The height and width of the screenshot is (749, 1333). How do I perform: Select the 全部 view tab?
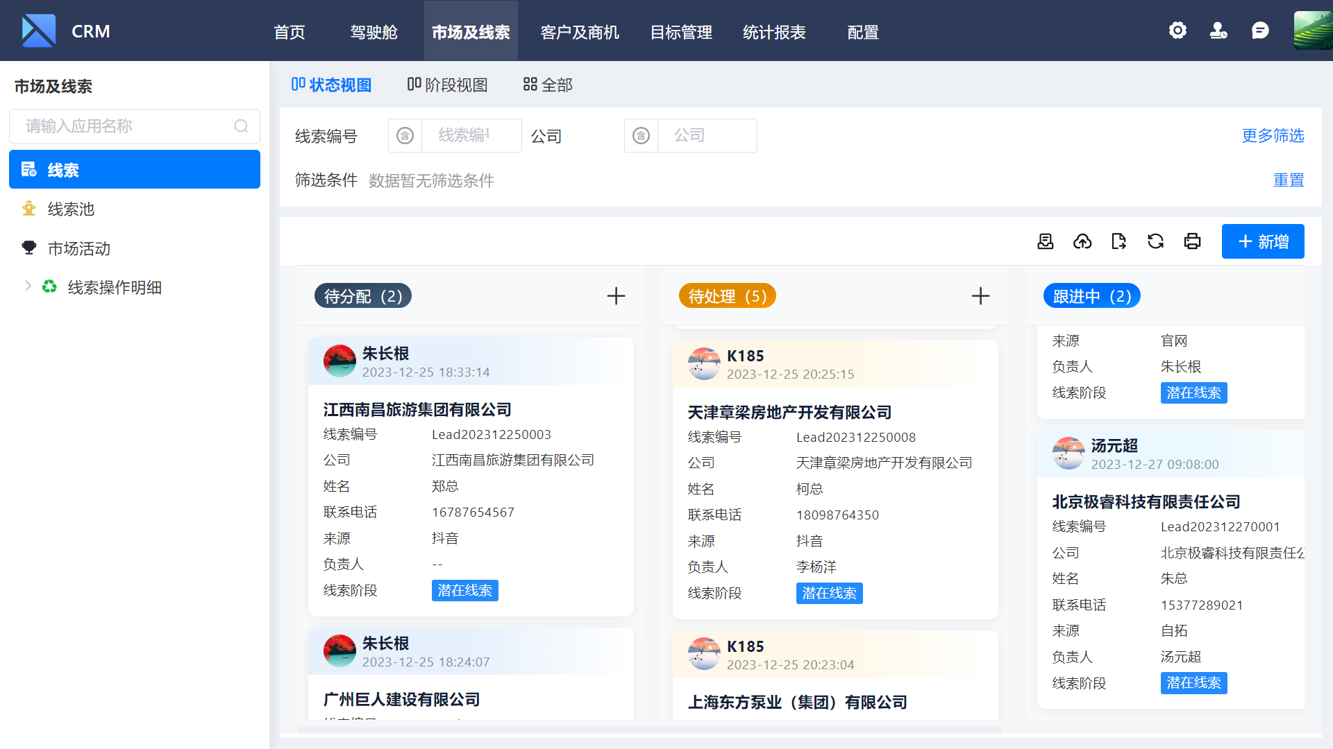547,84
